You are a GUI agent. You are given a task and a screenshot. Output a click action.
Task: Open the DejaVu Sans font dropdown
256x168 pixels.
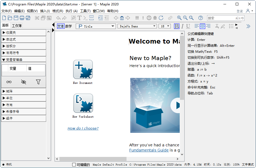click(137, 26)
